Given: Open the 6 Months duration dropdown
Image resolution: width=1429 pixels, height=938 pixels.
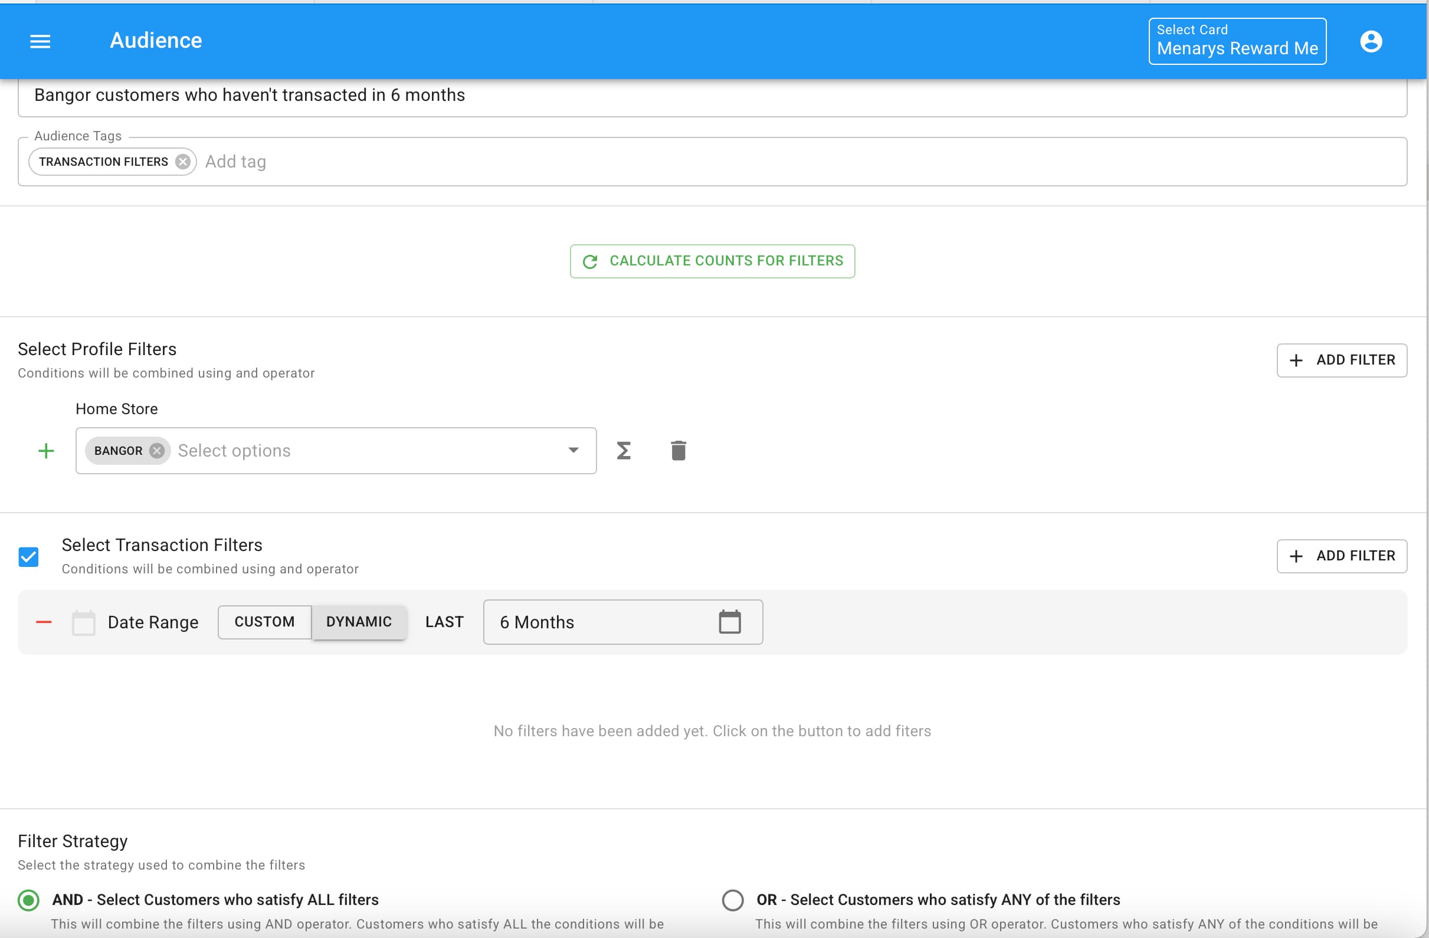Looking at the screenshot, I should pyautogui.click(x=601, y=623).
